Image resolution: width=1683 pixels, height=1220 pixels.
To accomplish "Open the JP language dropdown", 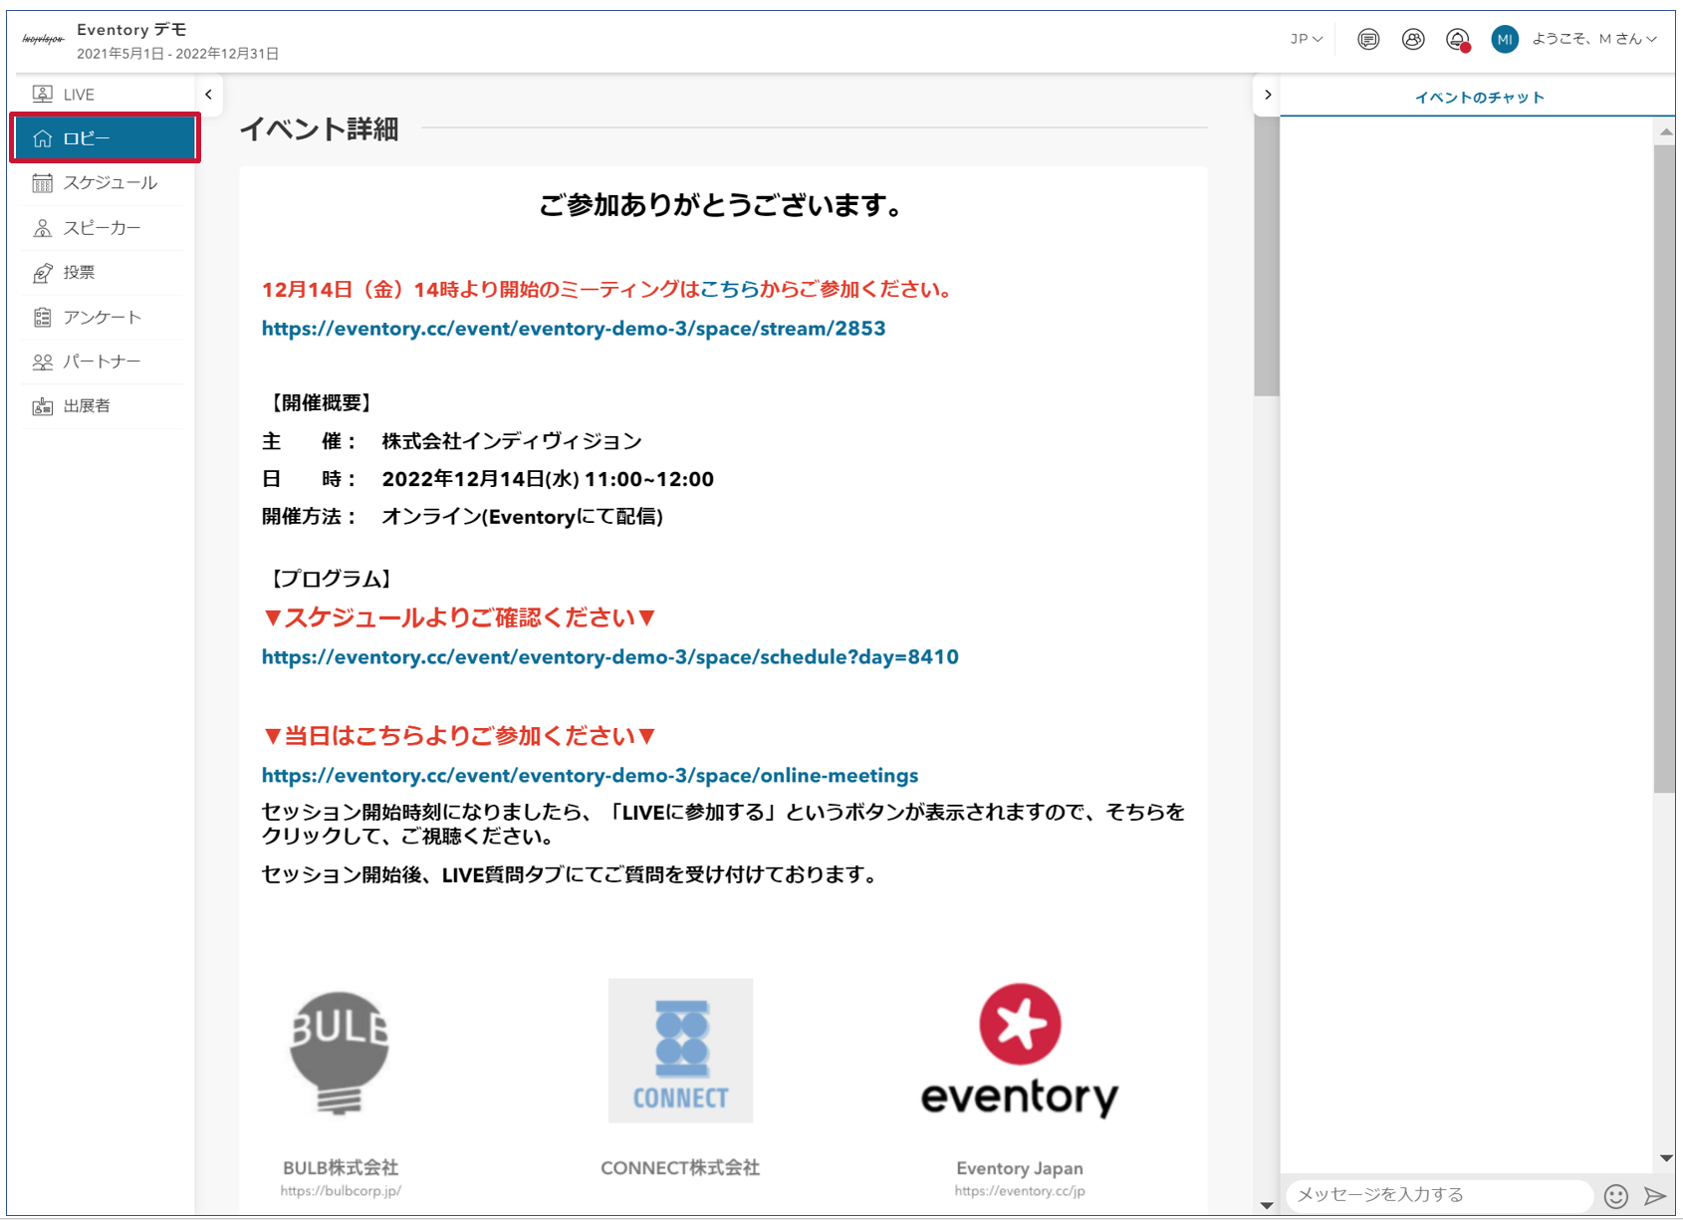I will 1306,40.
